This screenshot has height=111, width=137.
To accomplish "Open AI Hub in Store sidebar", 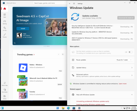I will [5, 29].
